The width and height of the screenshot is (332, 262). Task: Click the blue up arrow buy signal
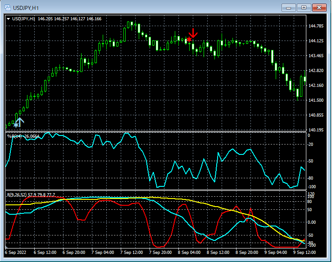[20, 121]
